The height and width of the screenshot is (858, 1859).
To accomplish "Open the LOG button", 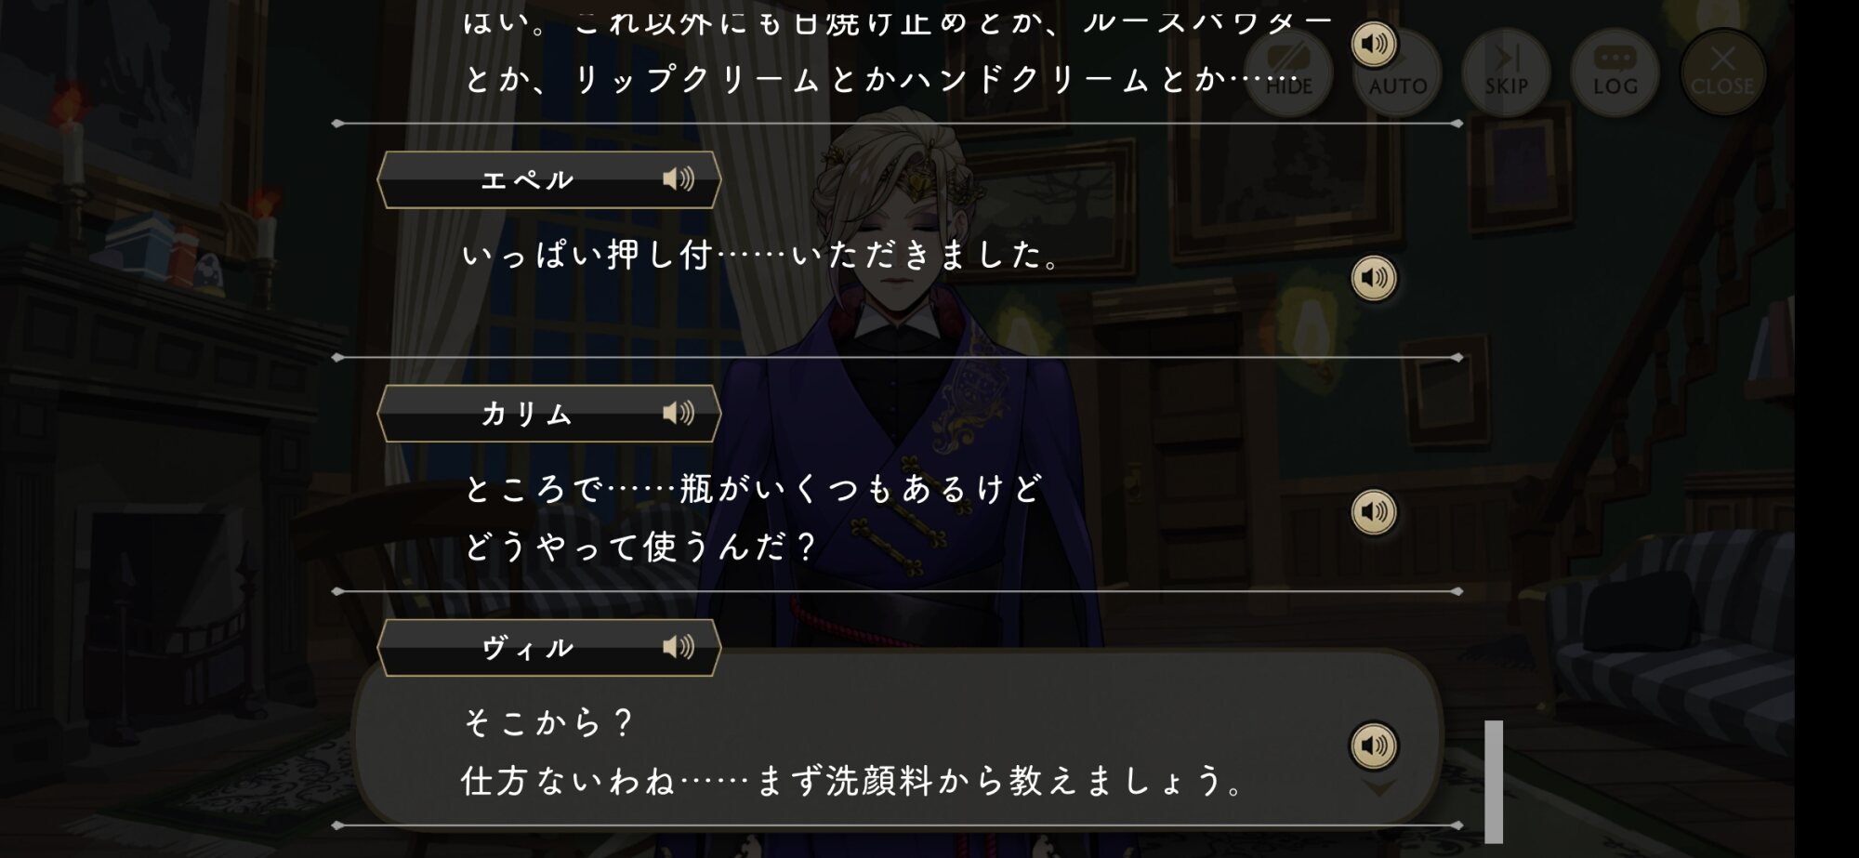I will click(1615, 73).
